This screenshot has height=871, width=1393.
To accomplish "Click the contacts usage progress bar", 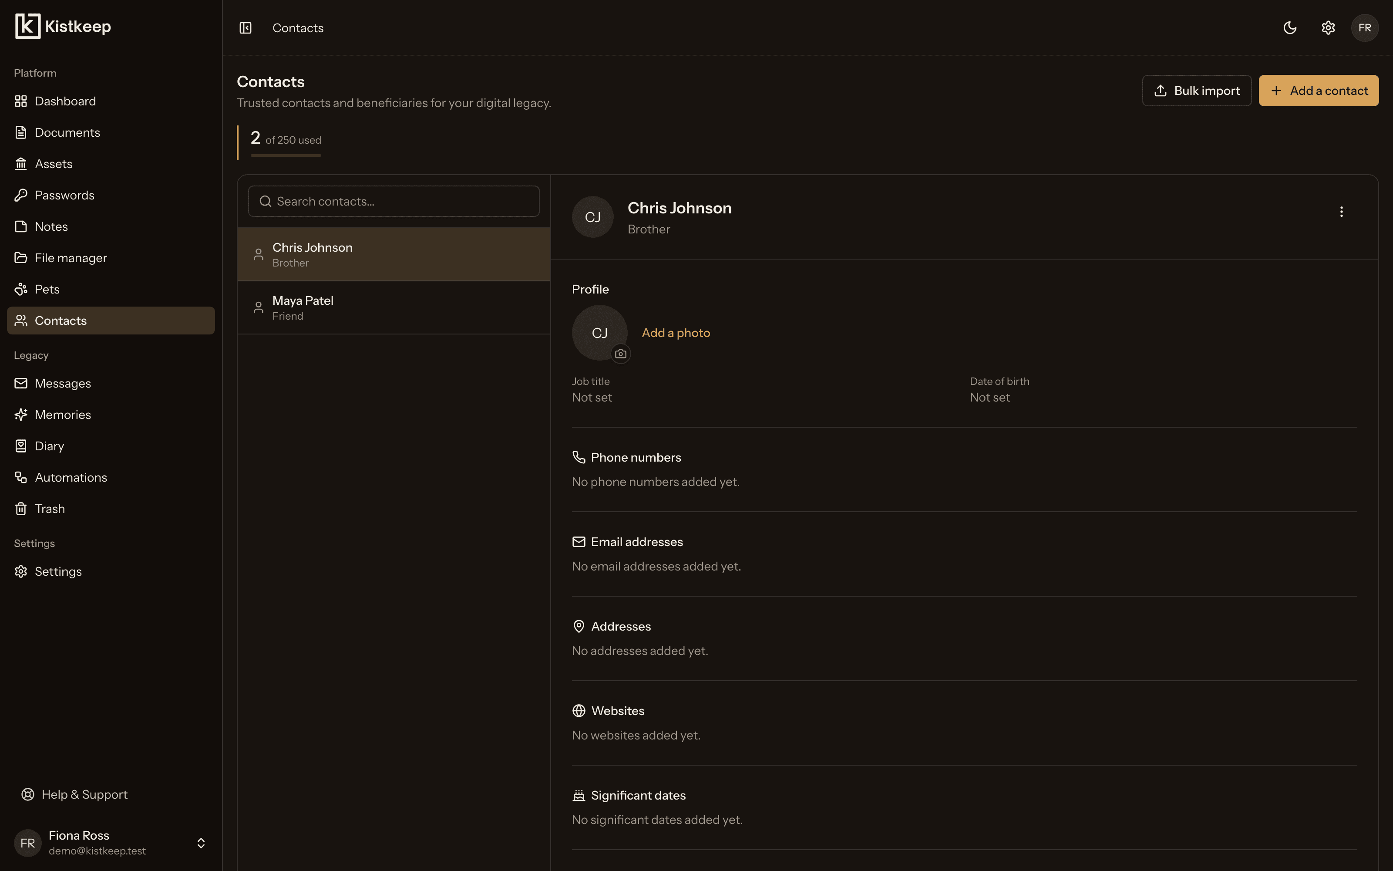I will pos(286,155).
